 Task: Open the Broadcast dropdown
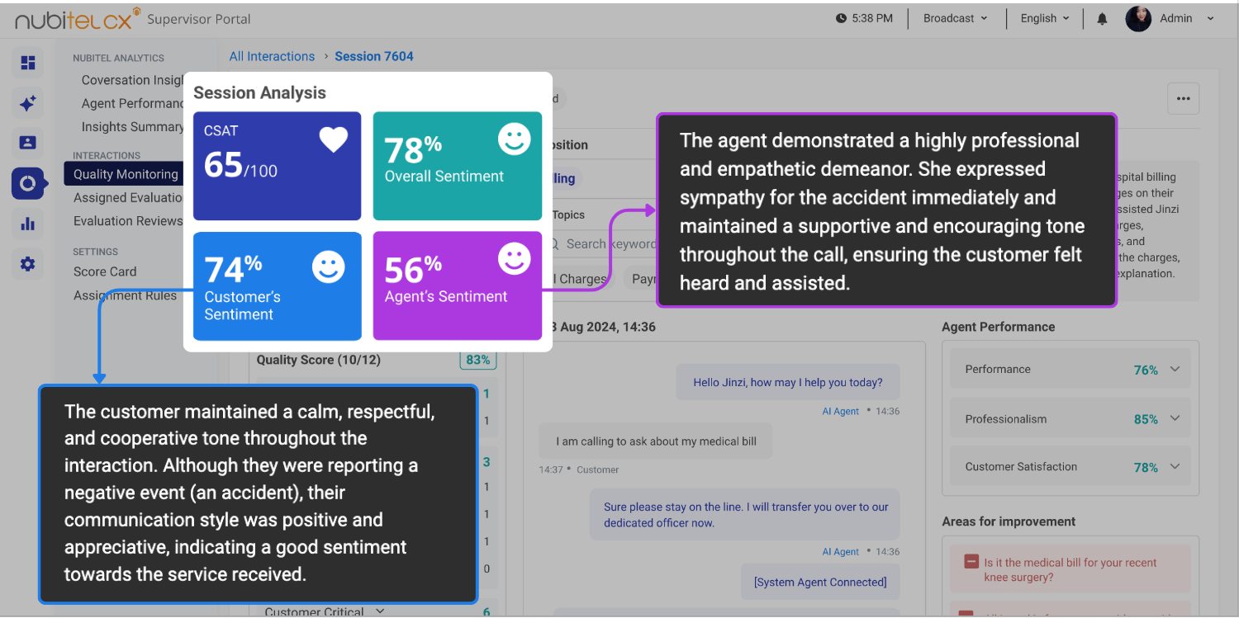point(955,18)
